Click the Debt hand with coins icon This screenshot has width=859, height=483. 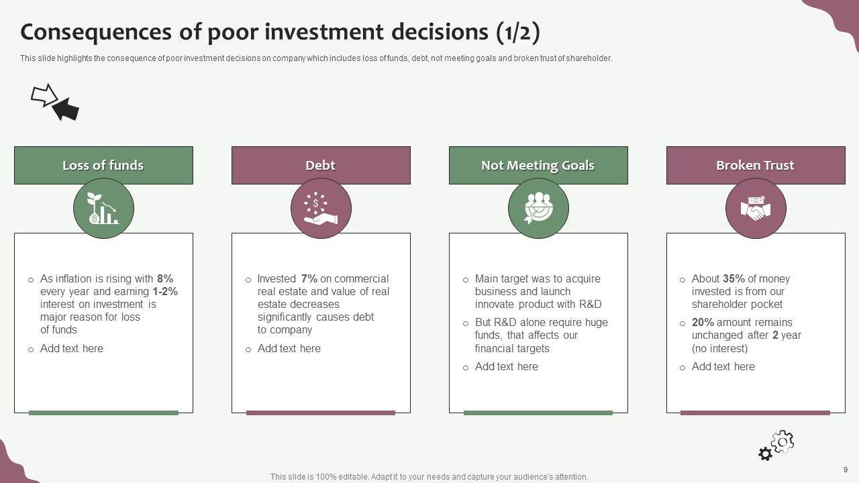[x=321, y=209]
